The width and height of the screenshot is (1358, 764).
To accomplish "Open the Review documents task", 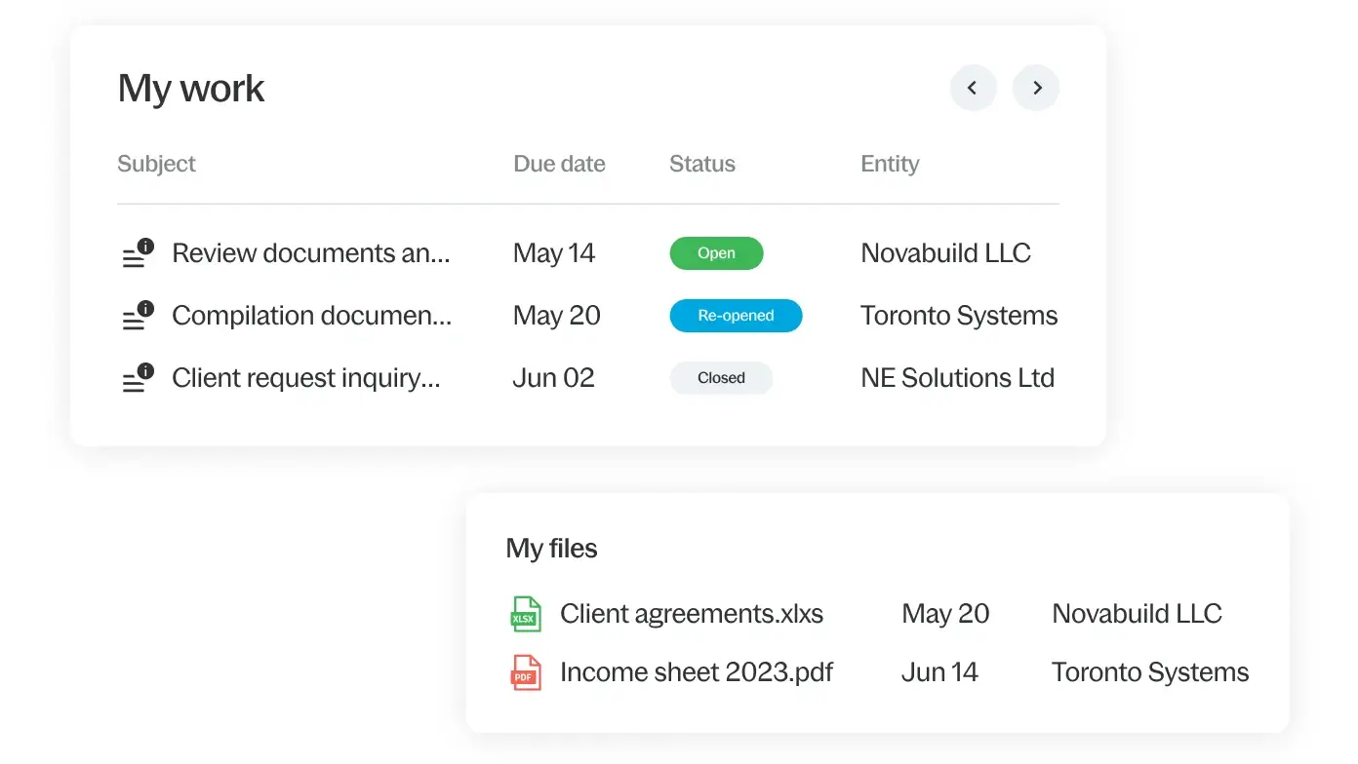I will click(x=311, y=253).
